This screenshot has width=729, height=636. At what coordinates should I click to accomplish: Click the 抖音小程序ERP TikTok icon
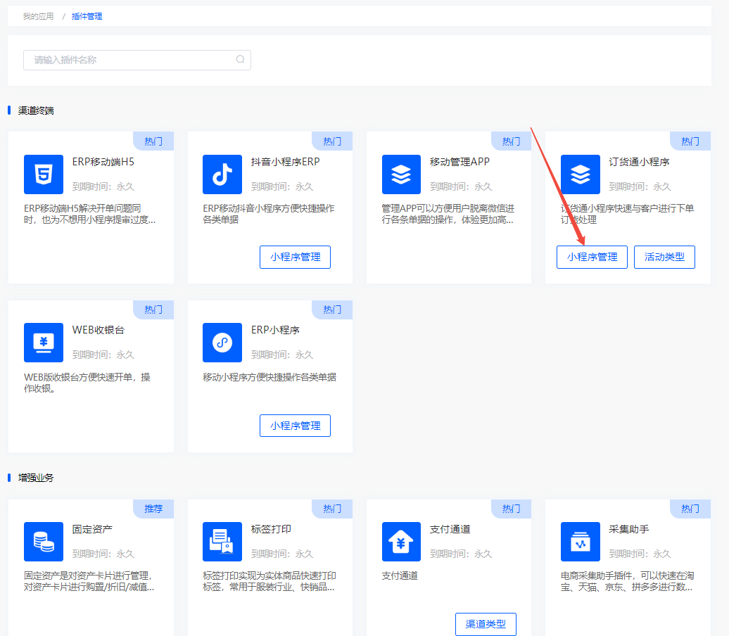click(222, 174)
